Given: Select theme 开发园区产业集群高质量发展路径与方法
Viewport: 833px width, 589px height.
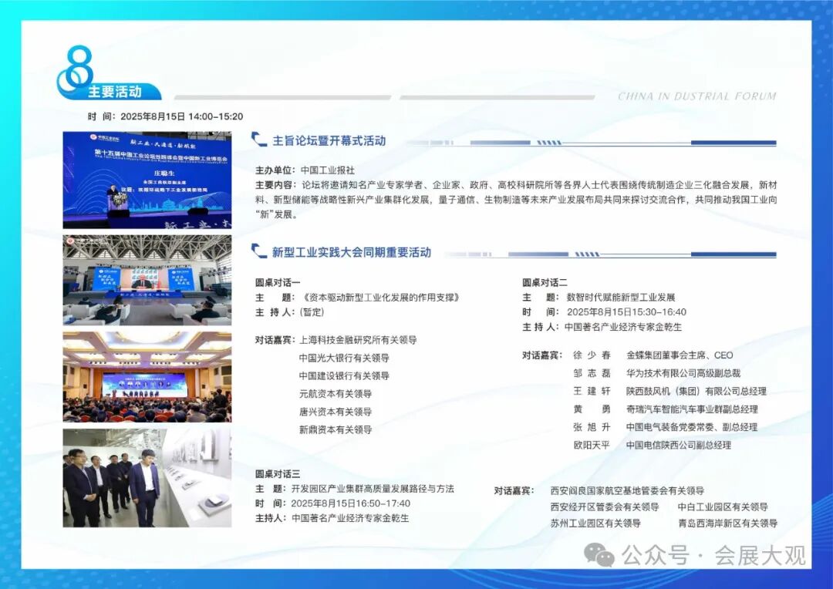Looking at the screenshot, I should tap(373, 489).
